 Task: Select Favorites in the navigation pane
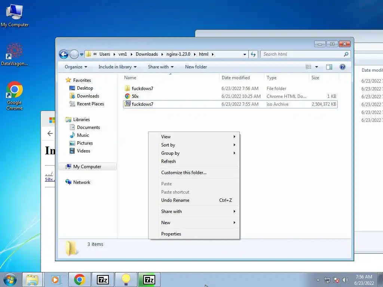[x=78, y=80]
